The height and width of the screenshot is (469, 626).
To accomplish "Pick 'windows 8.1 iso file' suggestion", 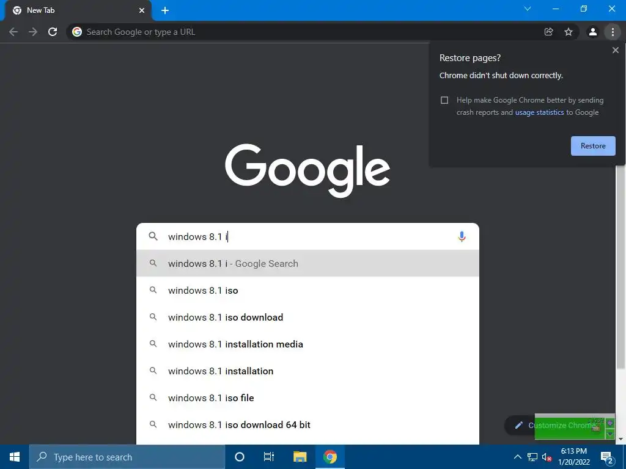I will [307, 398].
